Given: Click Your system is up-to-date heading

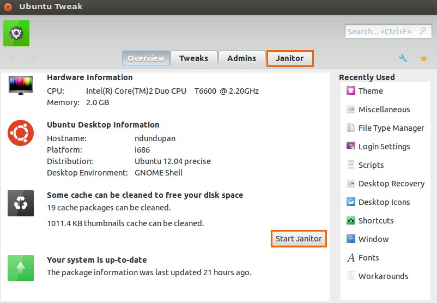Looking at the screenshot, I should coord(96,260).
